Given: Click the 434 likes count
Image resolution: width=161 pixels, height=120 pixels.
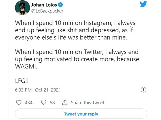Looking at the screenshot, I should click(x=29, y=102).
